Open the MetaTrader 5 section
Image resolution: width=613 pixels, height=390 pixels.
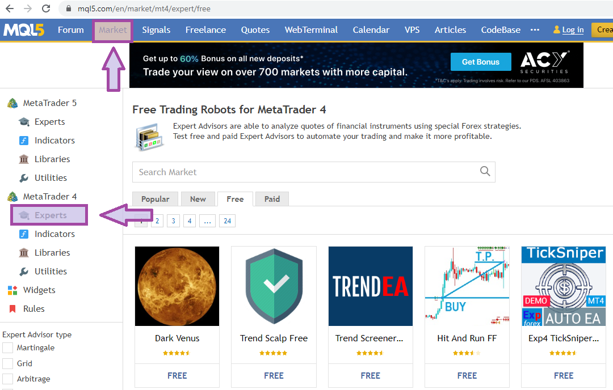click(49, 103)
